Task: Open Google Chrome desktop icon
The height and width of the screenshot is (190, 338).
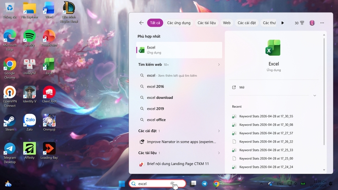Action: (10, 68)
